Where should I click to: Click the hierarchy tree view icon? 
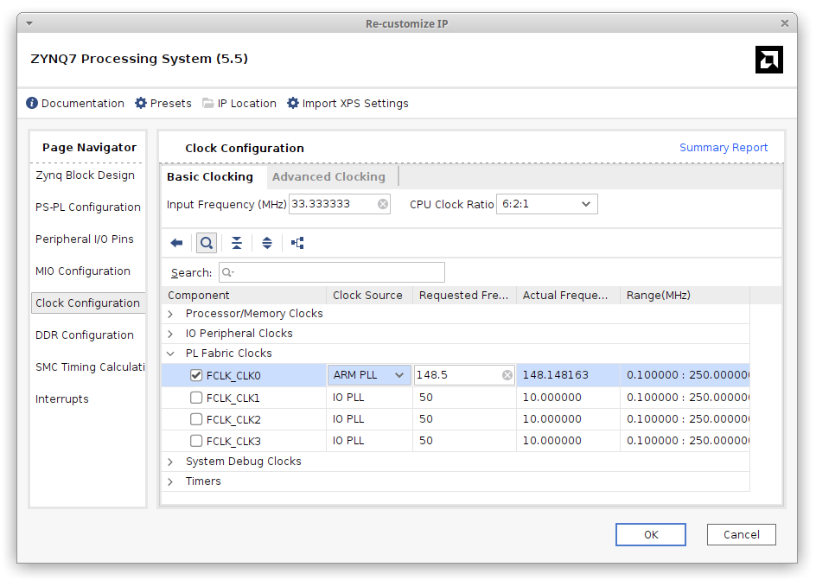(x=297, y=243)
